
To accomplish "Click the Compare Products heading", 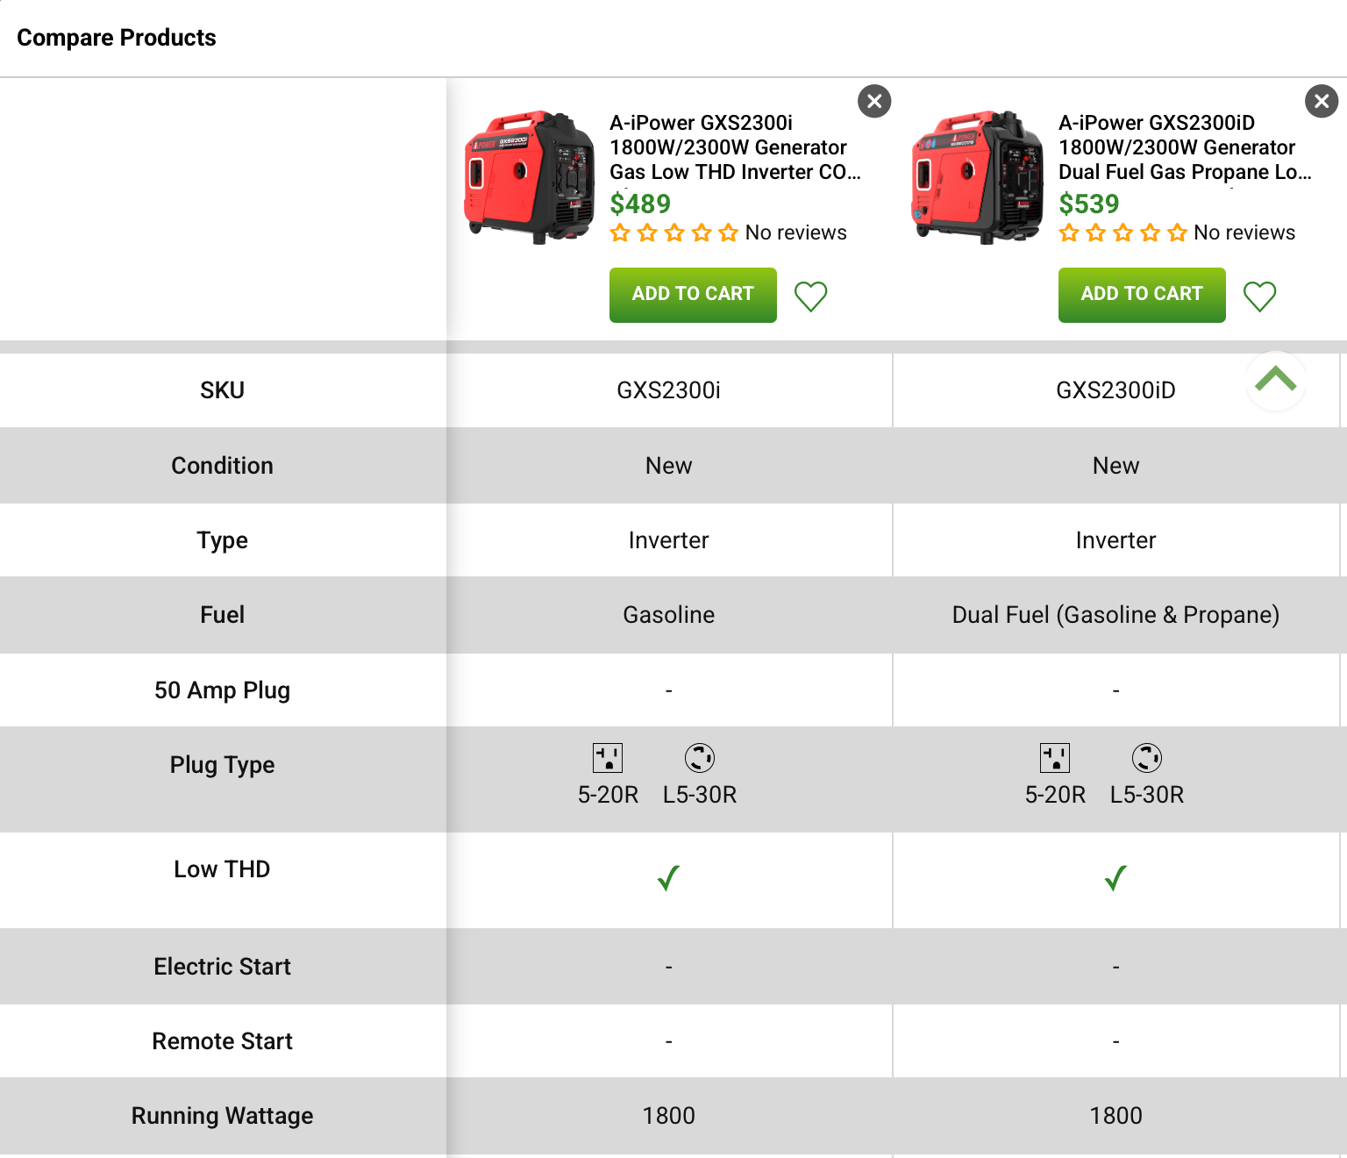I will tap(116, 38).
